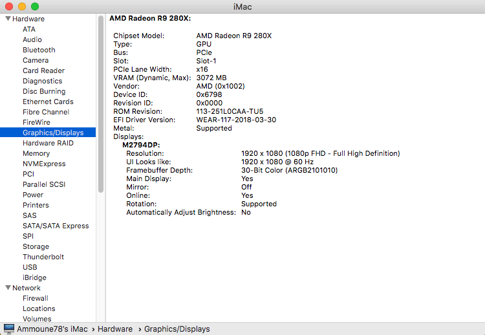
Task: Select Ethernet Cards in the sidebar
Action: (x=48, y=102)
